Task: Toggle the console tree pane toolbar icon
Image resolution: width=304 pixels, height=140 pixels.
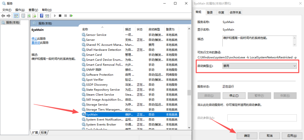Action: 16,16
